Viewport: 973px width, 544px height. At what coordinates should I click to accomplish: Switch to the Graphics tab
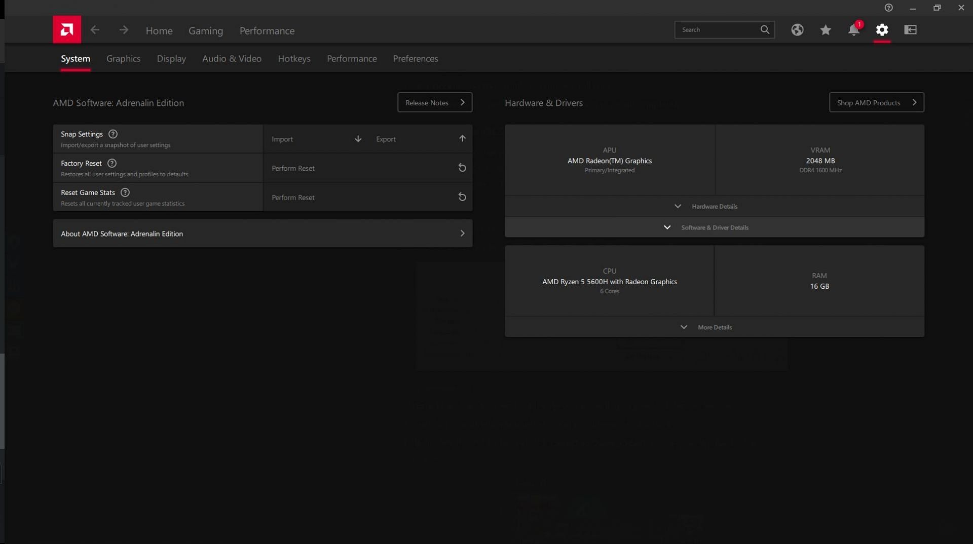coord(124,59)
